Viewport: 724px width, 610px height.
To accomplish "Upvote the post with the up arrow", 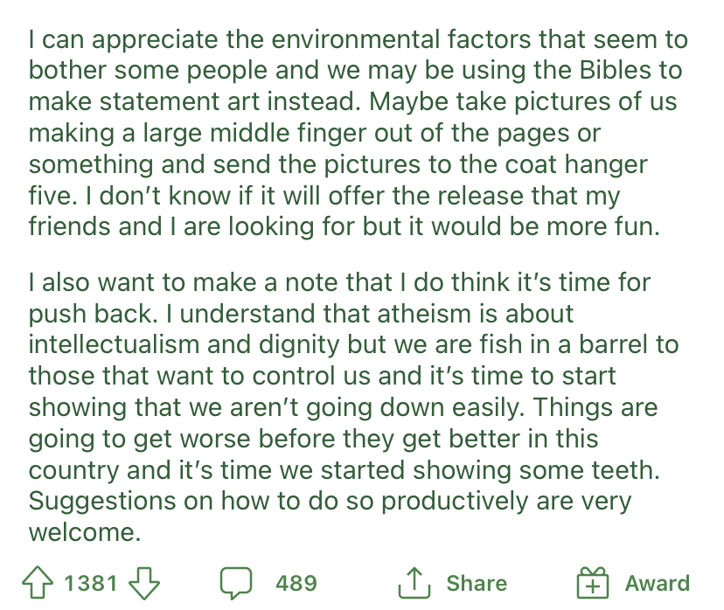I will tap(38, 583).
